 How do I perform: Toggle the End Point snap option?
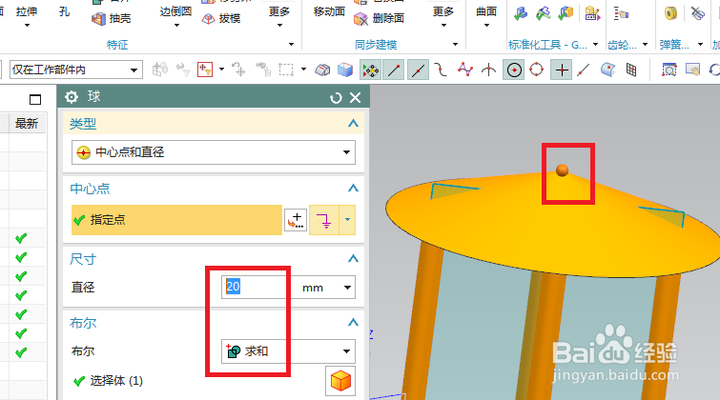[394, 70]
